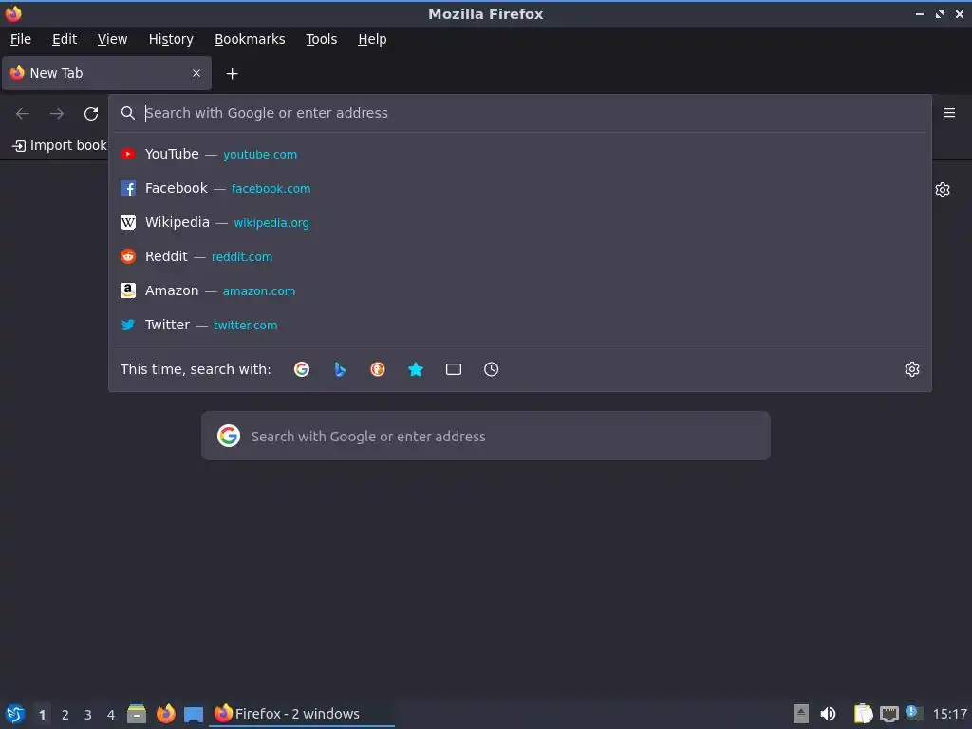Viewport: 972px width, 729px height.
Task: Open the History menu
Action: pyautogui.click(x=171, y=39)
